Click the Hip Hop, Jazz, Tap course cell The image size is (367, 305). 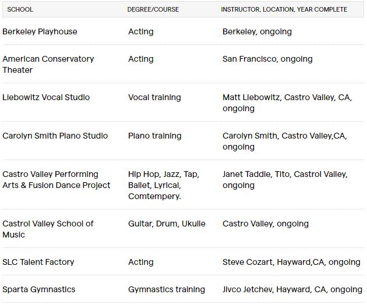click(164, 185)
